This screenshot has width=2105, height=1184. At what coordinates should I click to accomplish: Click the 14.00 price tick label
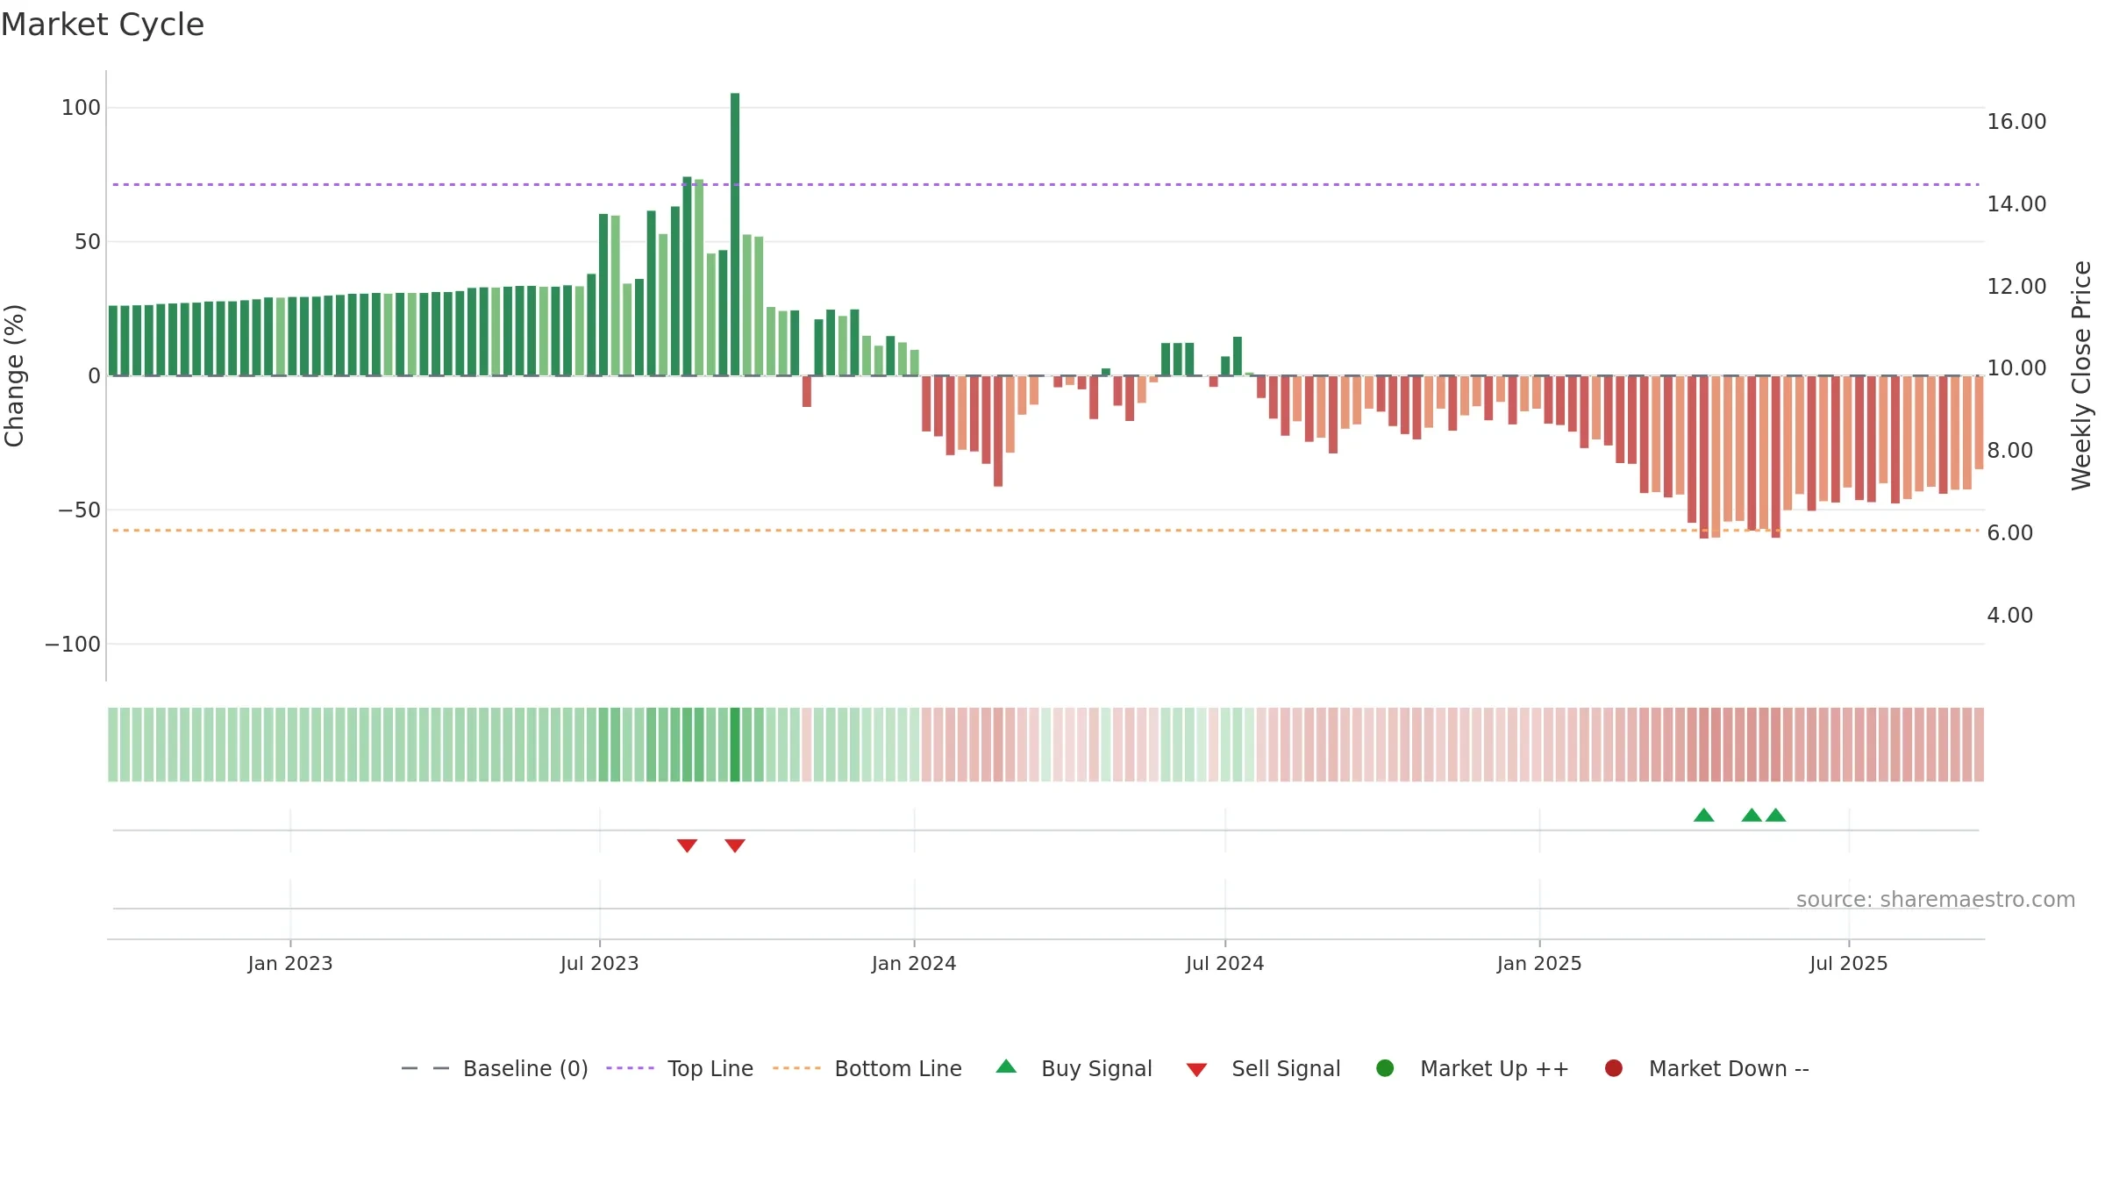point(2016,204)
